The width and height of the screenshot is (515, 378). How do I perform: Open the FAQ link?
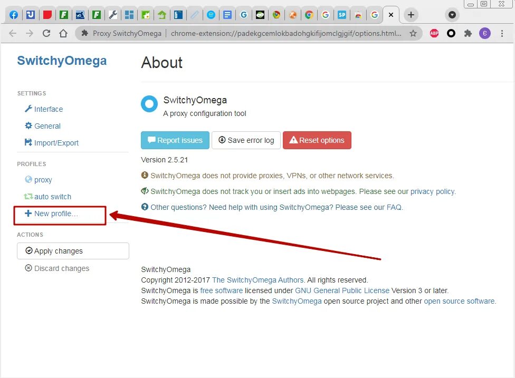click(394, 207)
